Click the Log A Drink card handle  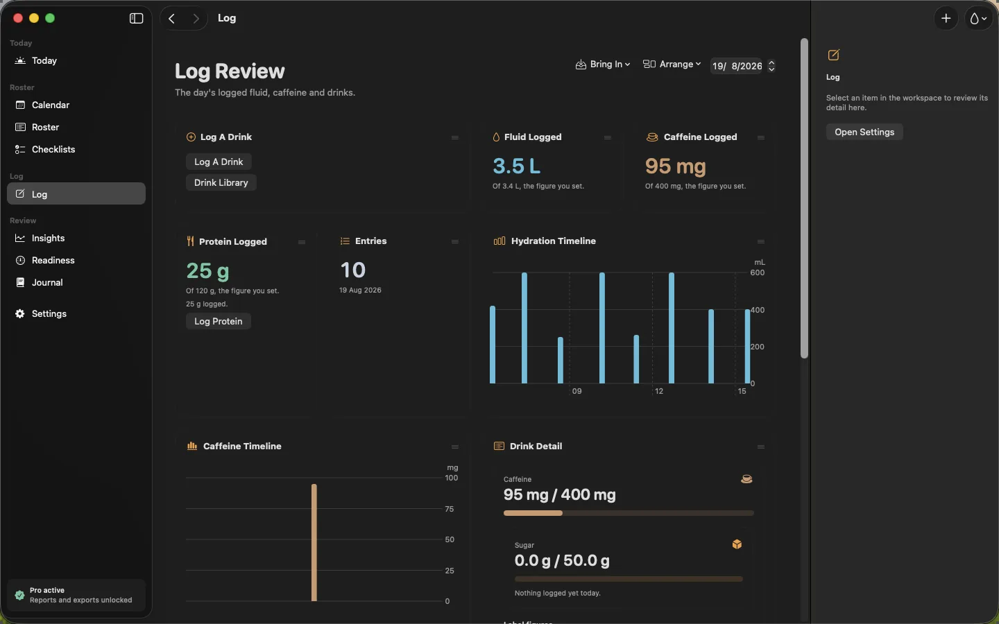pos(455,138)
